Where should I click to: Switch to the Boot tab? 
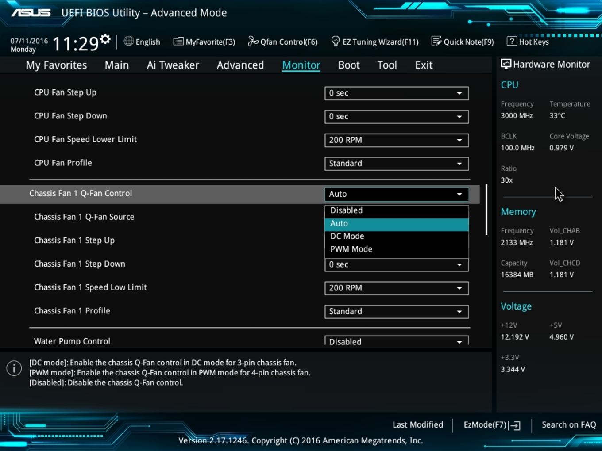(x=349, y=65)
